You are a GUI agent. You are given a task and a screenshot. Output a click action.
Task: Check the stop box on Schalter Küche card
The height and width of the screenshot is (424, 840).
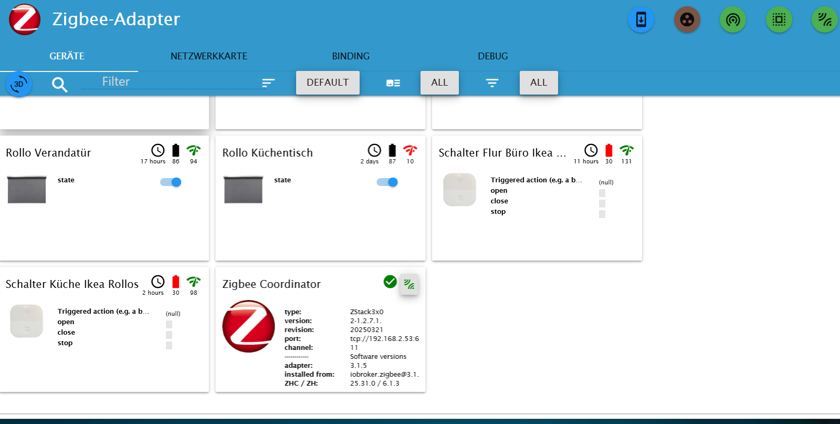pos(169,345)
